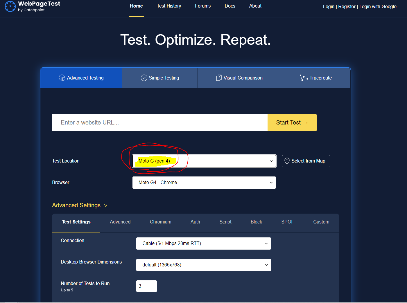
Task: Click the 'Connection' label text
Action: tap(73, 240)
